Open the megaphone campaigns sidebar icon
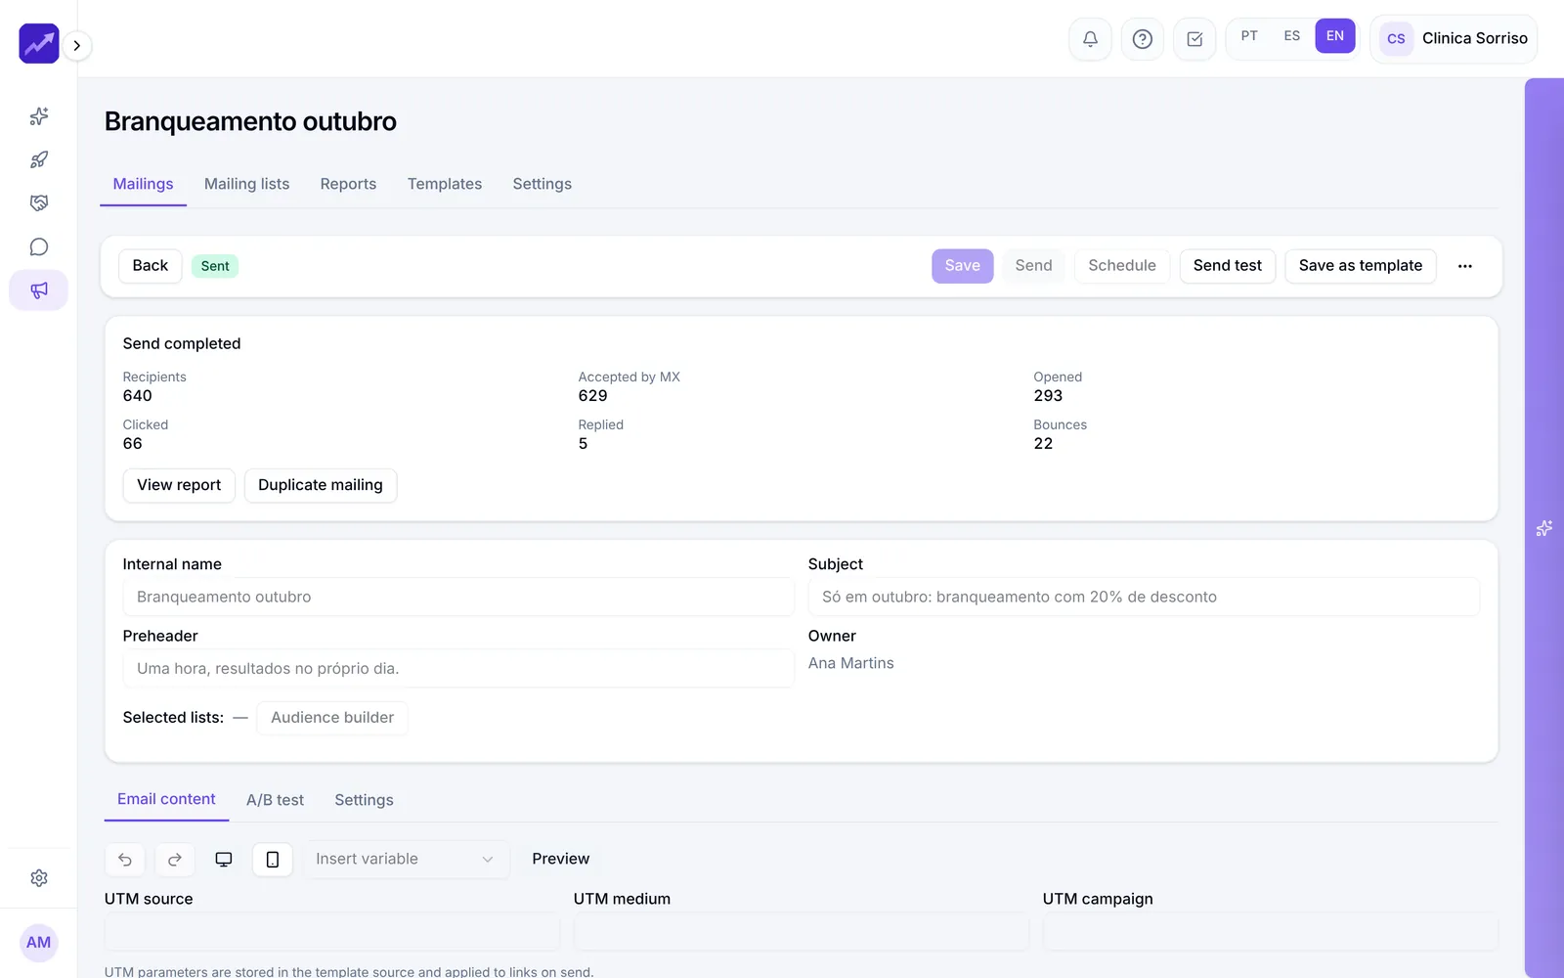The image size is (1564, 978). click(39, 290)
